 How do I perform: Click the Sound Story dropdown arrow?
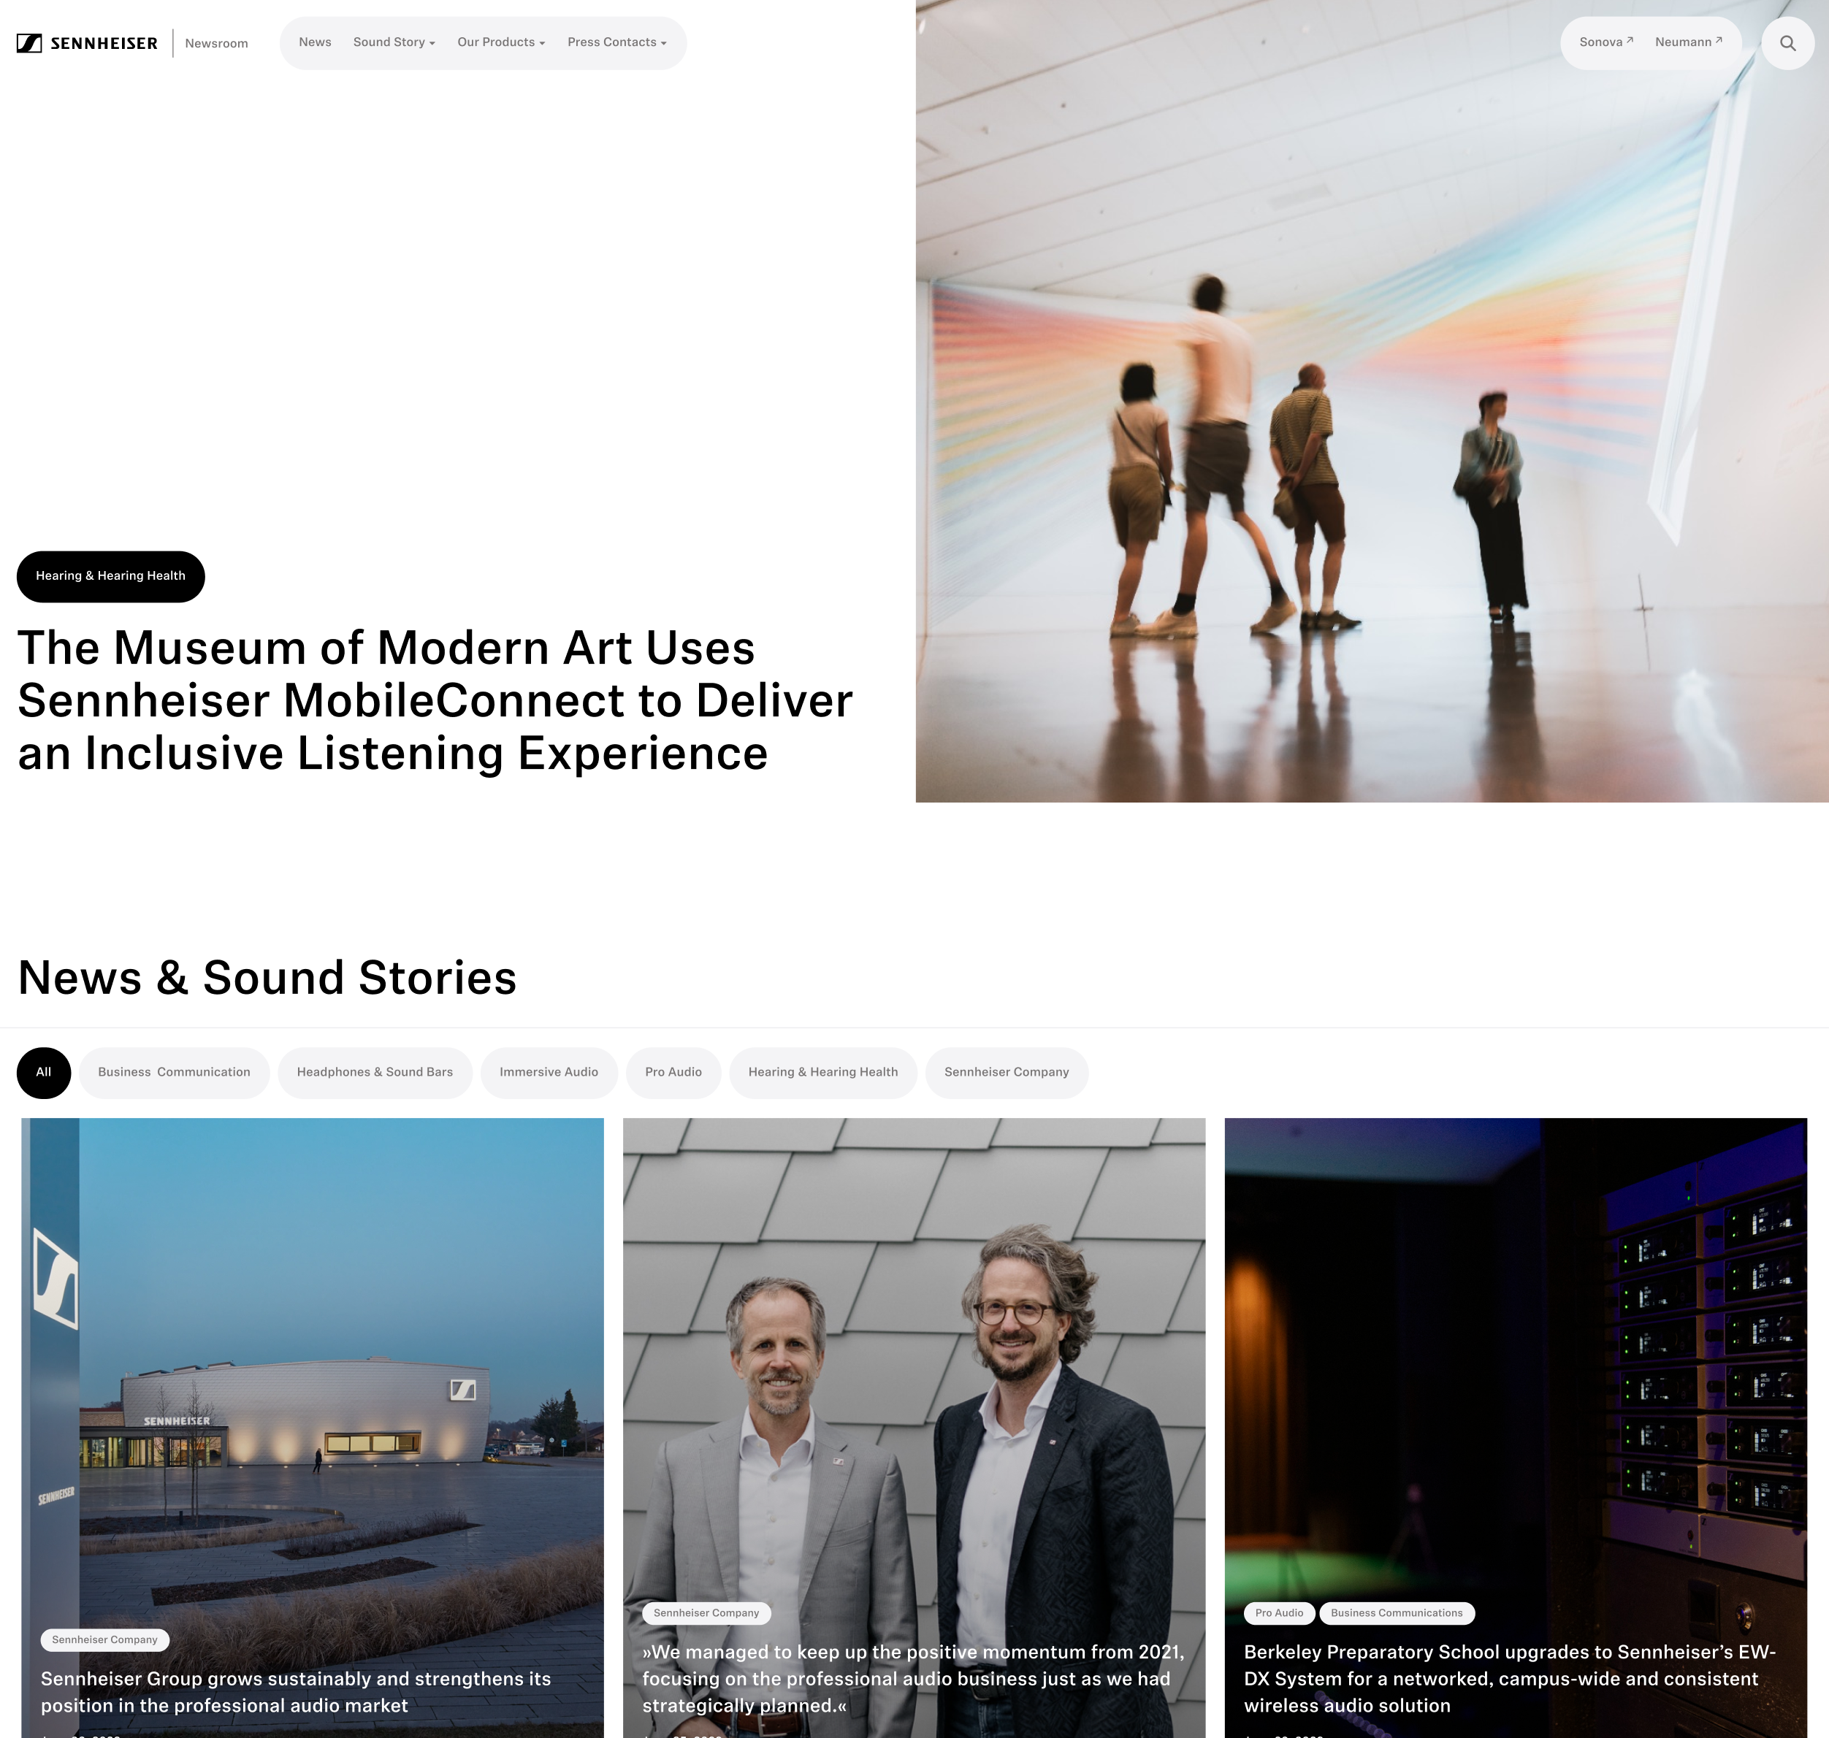pos(431,42)
